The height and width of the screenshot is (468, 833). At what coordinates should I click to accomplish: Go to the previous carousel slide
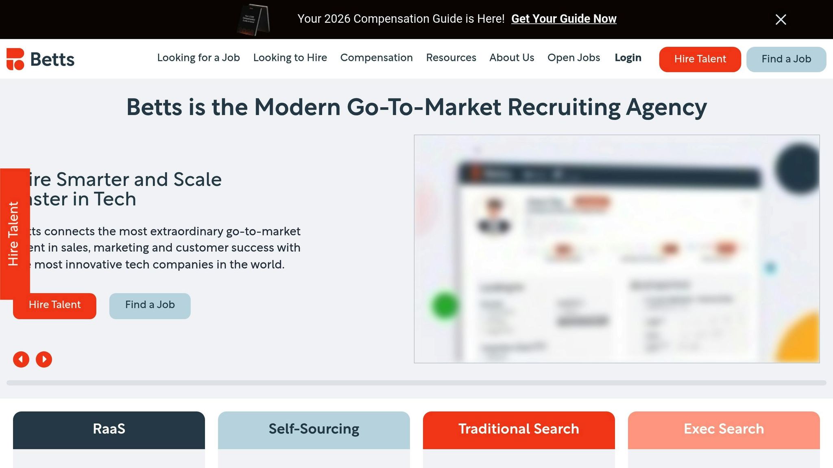click(21, 359)
